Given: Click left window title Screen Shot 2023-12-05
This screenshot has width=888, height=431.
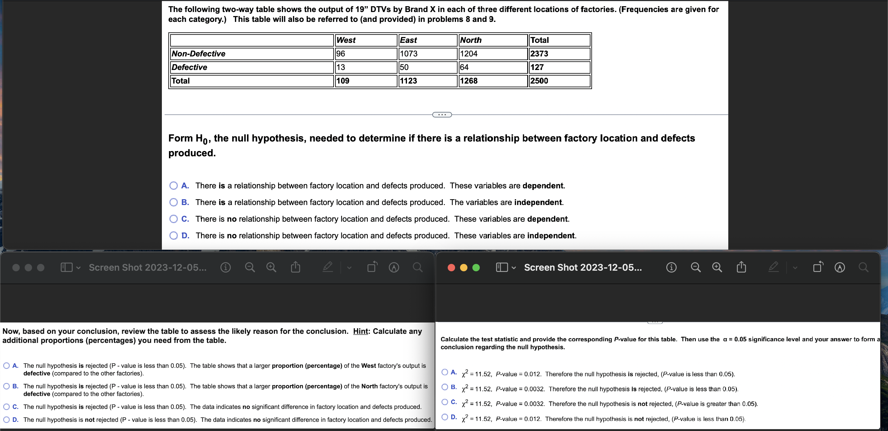Looking at the screenshot, I should 148,268.
